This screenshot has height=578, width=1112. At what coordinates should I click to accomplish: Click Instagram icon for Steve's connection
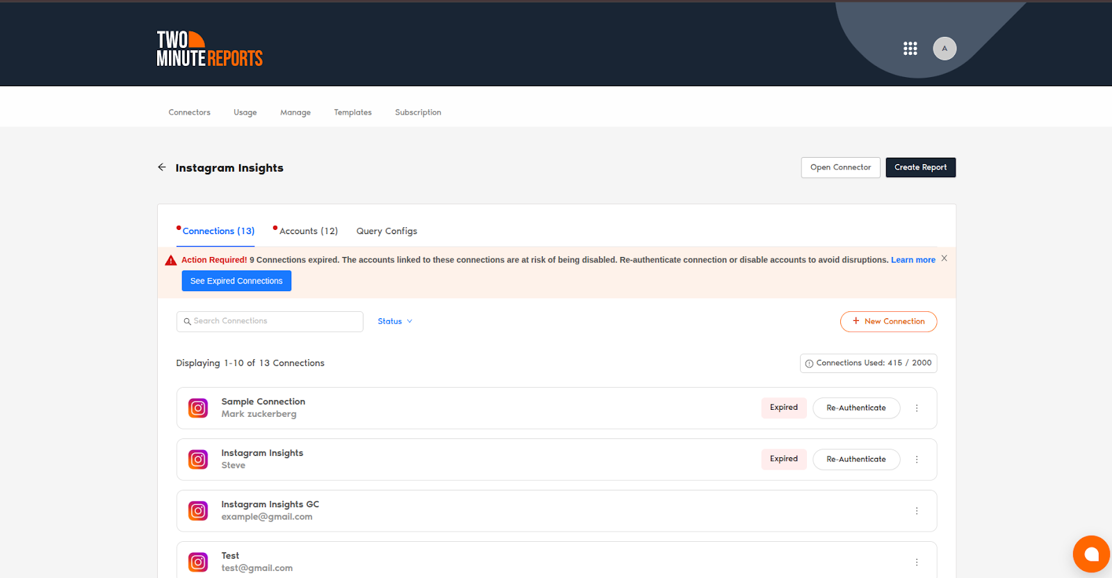[198, 459]
